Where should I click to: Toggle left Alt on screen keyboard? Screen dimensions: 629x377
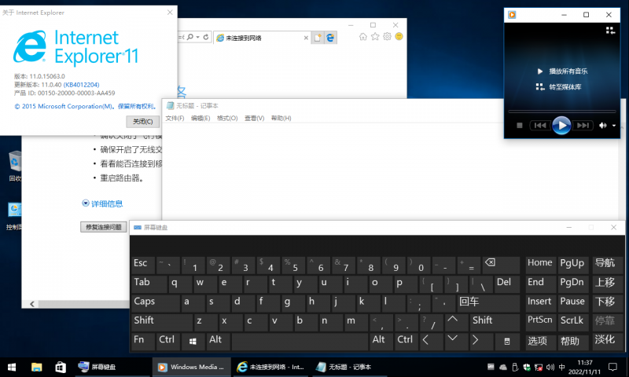218,341
